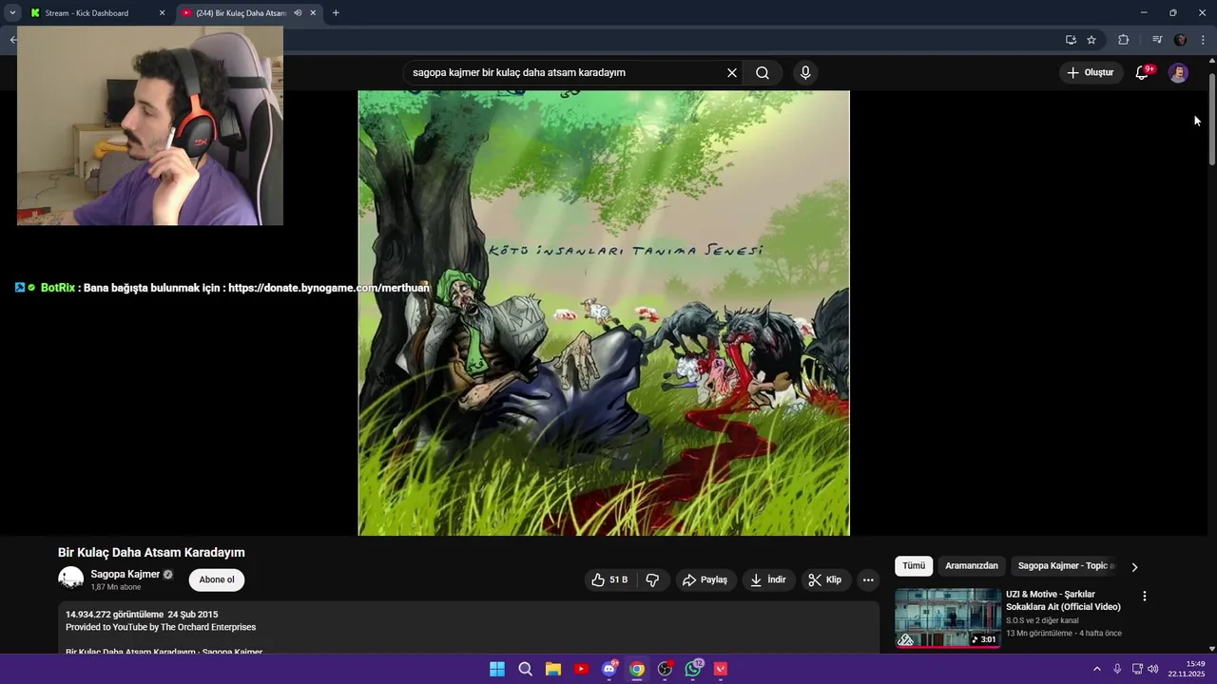The height and width of the screenshot is (684, 1217).
Task: Open the Chrome three-dot menu
Action: (1203, 40)
